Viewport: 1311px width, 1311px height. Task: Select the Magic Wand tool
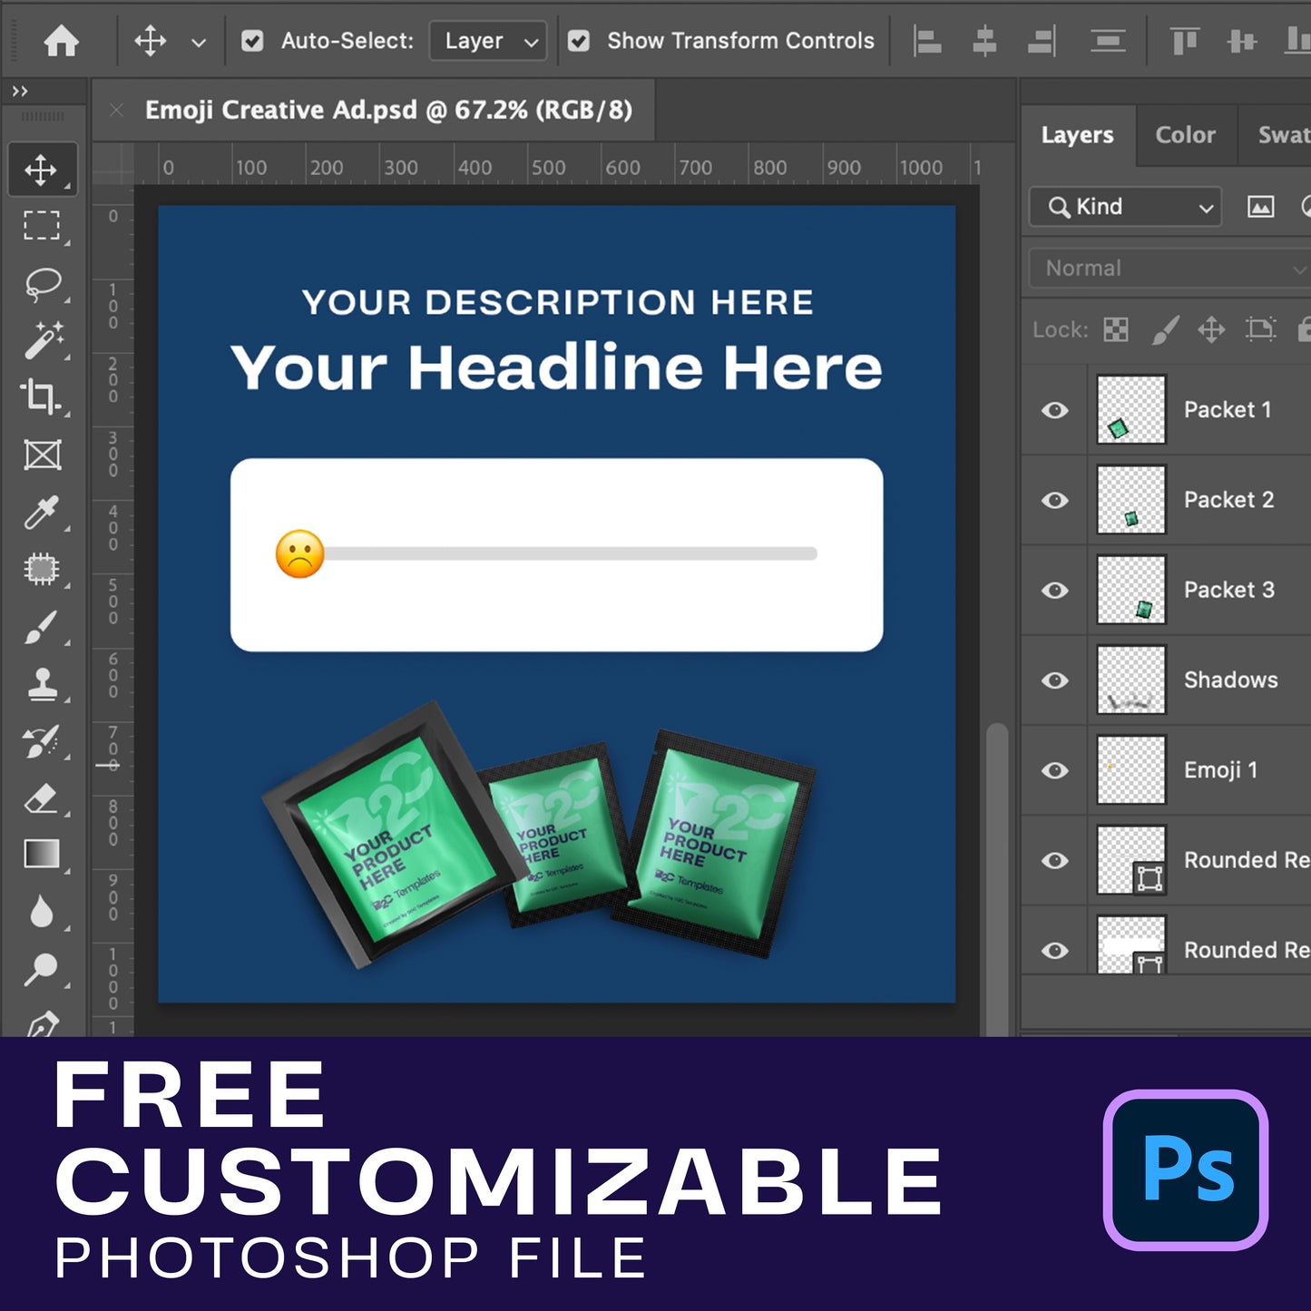(x=42, y=341)
